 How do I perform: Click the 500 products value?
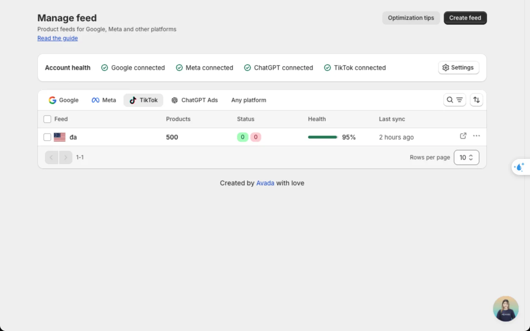(172, 137)
